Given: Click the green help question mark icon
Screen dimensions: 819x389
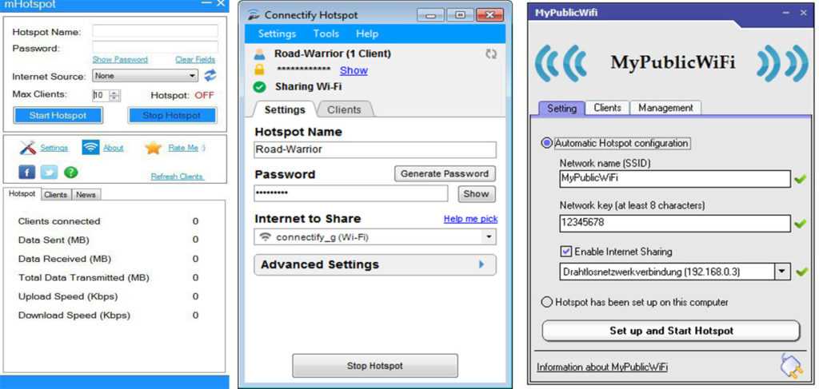Looking at the screenshot, I should [x=70, y=172].
